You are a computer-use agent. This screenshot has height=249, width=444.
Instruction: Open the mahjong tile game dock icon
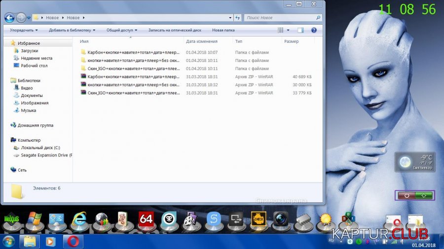[123, 219]
